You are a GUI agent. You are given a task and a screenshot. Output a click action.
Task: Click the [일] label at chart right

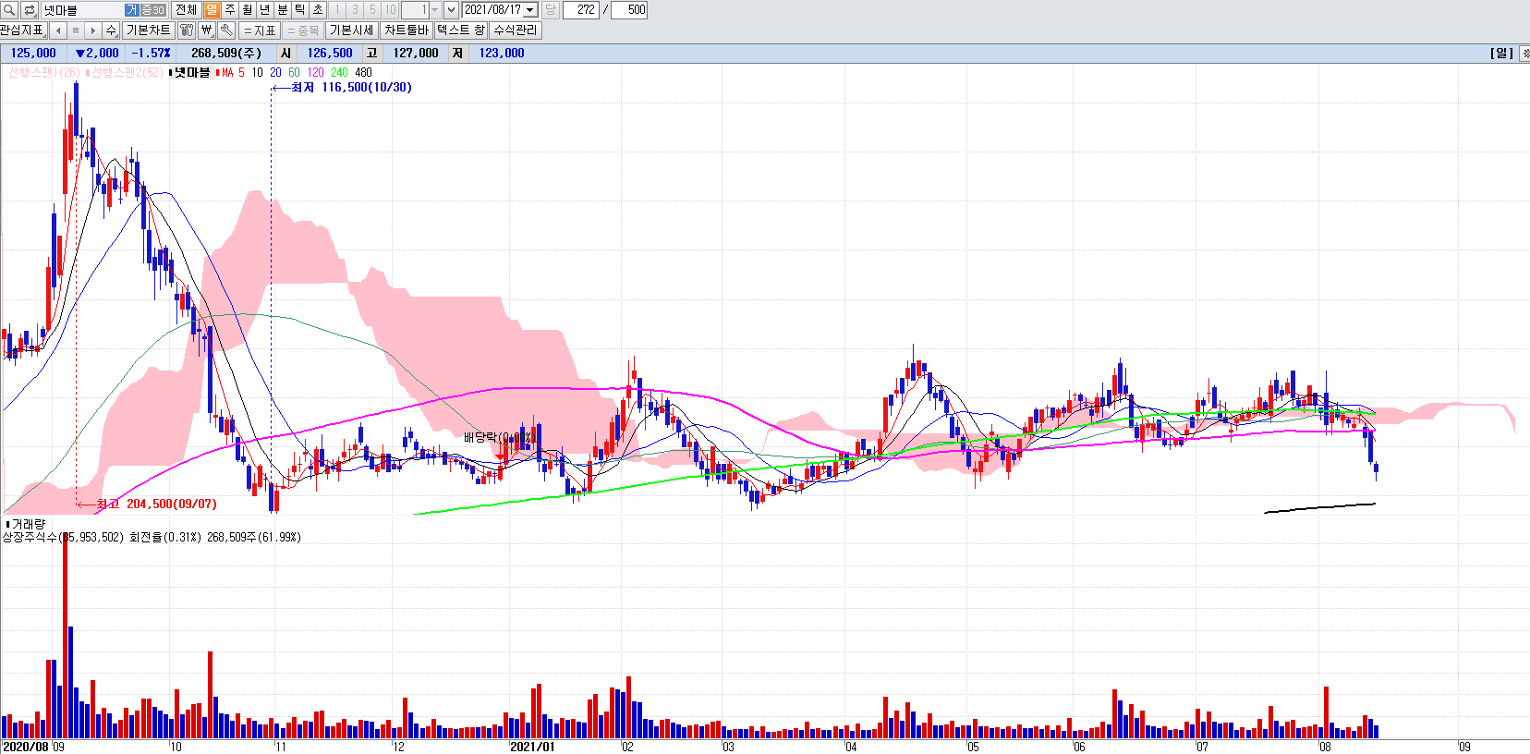pyautogui.click(x=1501, y=54)
